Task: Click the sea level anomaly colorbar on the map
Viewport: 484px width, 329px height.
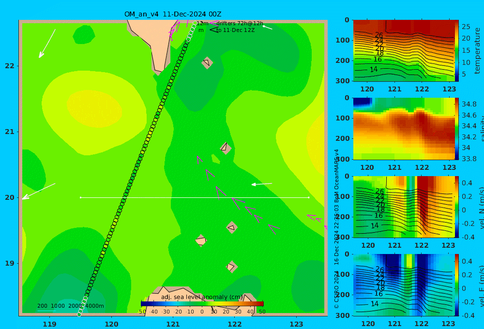Action: [202, 303]
